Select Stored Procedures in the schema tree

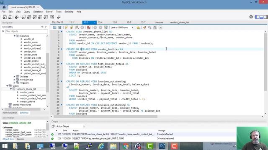(22, 105)
